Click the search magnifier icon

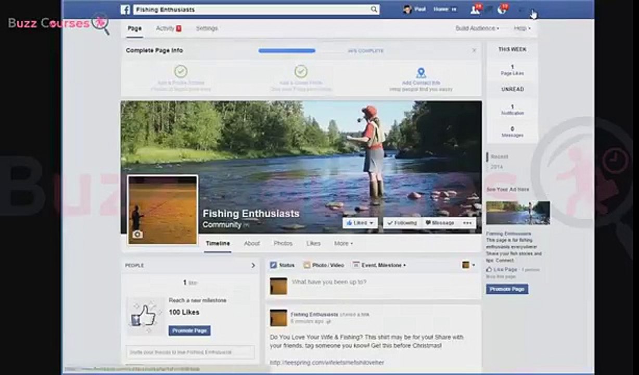374,9
